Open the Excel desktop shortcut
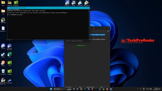The width and height of the screenshot is (162, 91). click(10, 55)
